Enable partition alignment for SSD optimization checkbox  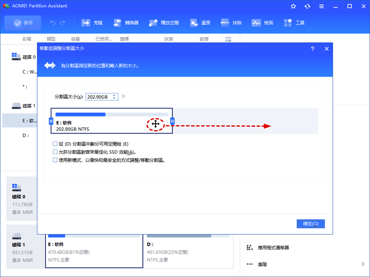pos(55,152)
